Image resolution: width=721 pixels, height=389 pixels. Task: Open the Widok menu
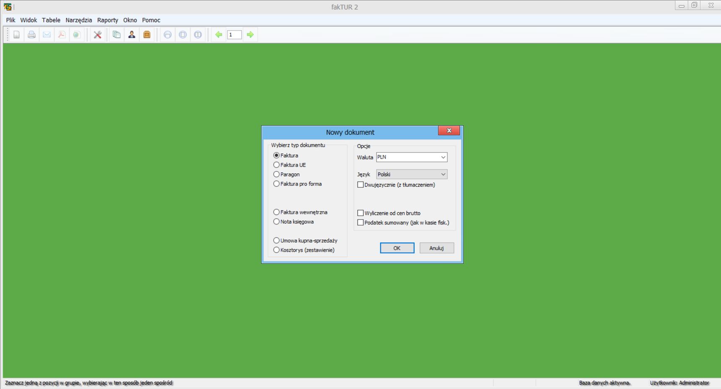coord(29,20)
